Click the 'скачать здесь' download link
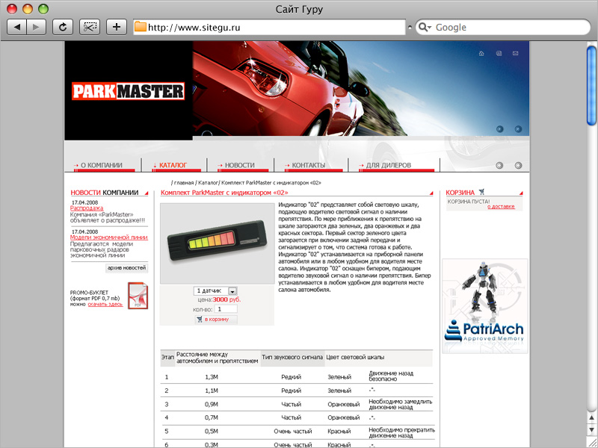Image resolution: width=598 pixels, height=448 pixels. pyautogui.click(x=105, y=305)
